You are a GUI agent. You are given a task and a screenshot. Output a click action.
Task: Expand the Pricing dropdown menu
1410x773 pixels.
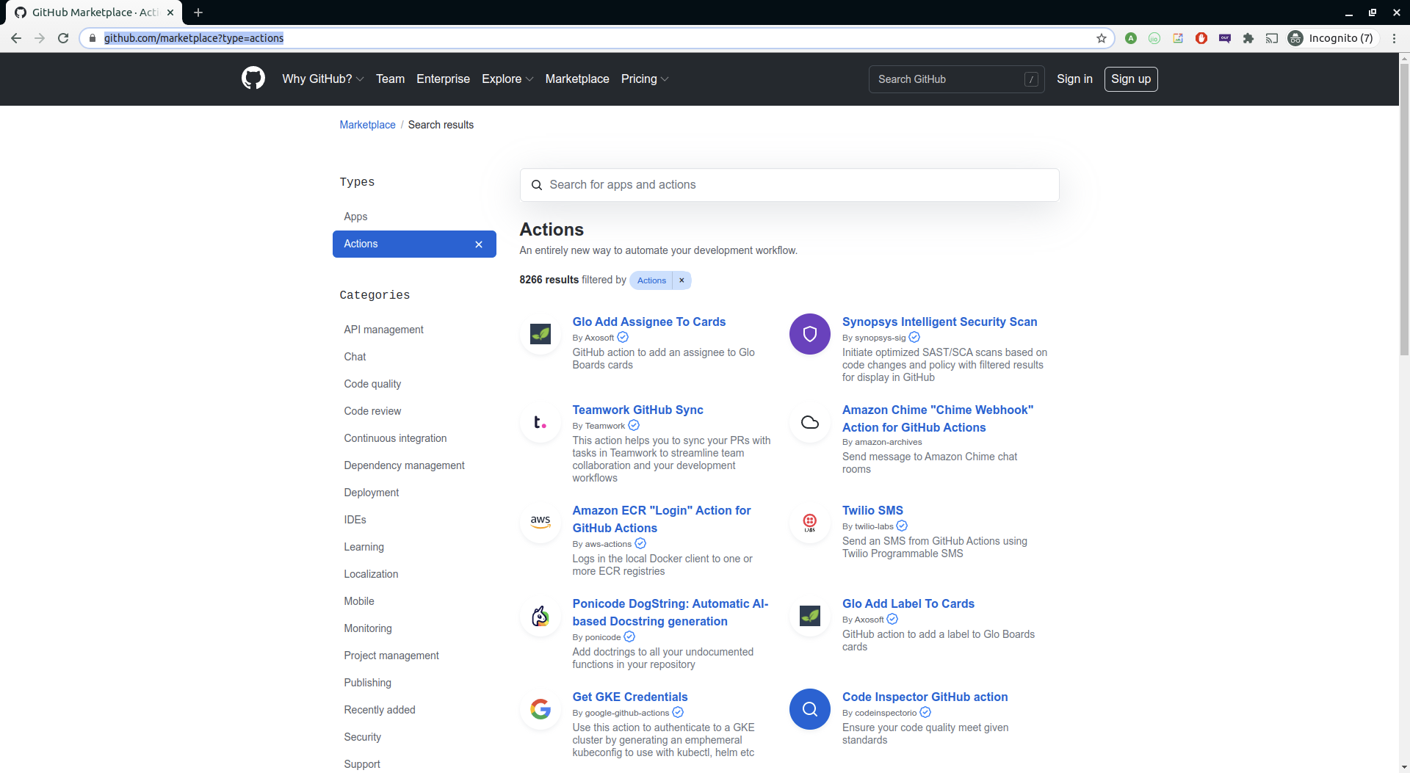point(645,79)
